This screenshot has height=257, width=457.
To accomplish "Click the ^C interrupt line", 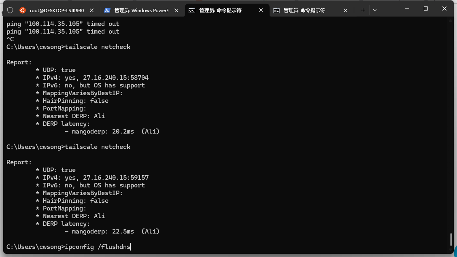I will point(10,39).
